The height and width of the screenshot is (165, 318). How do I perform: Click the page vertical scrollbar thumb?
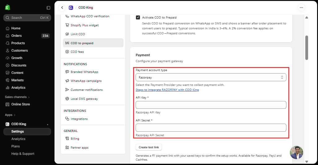coord(307,48)
